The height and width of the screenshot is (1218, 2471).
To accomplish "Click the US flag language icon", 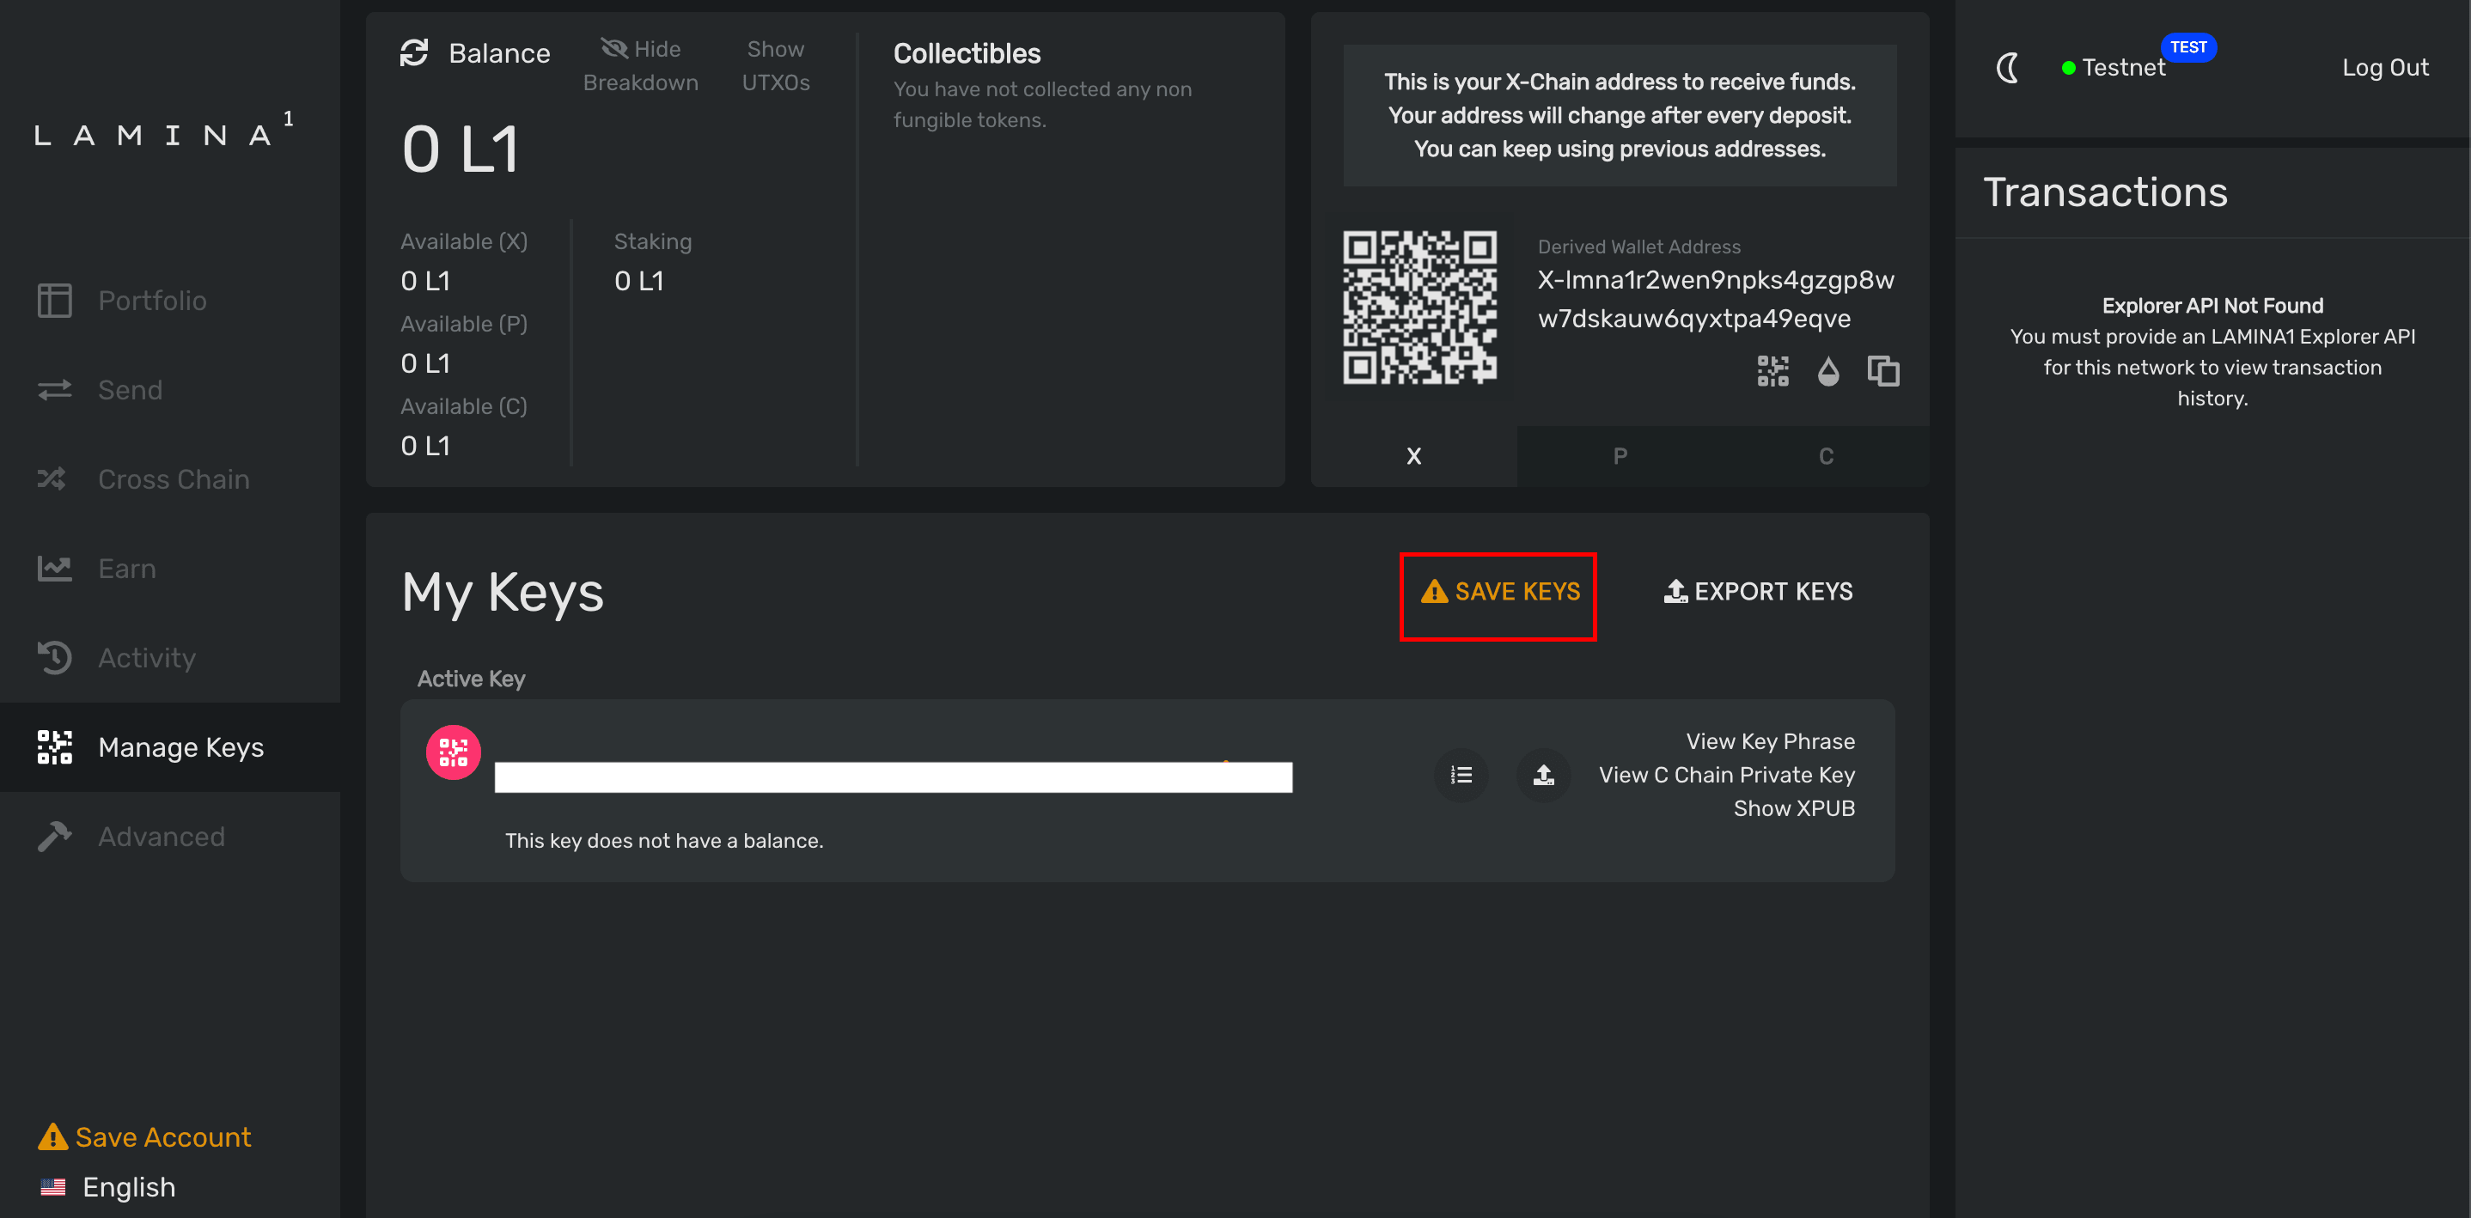I will pyautogui.click(x=52, y=1187).
